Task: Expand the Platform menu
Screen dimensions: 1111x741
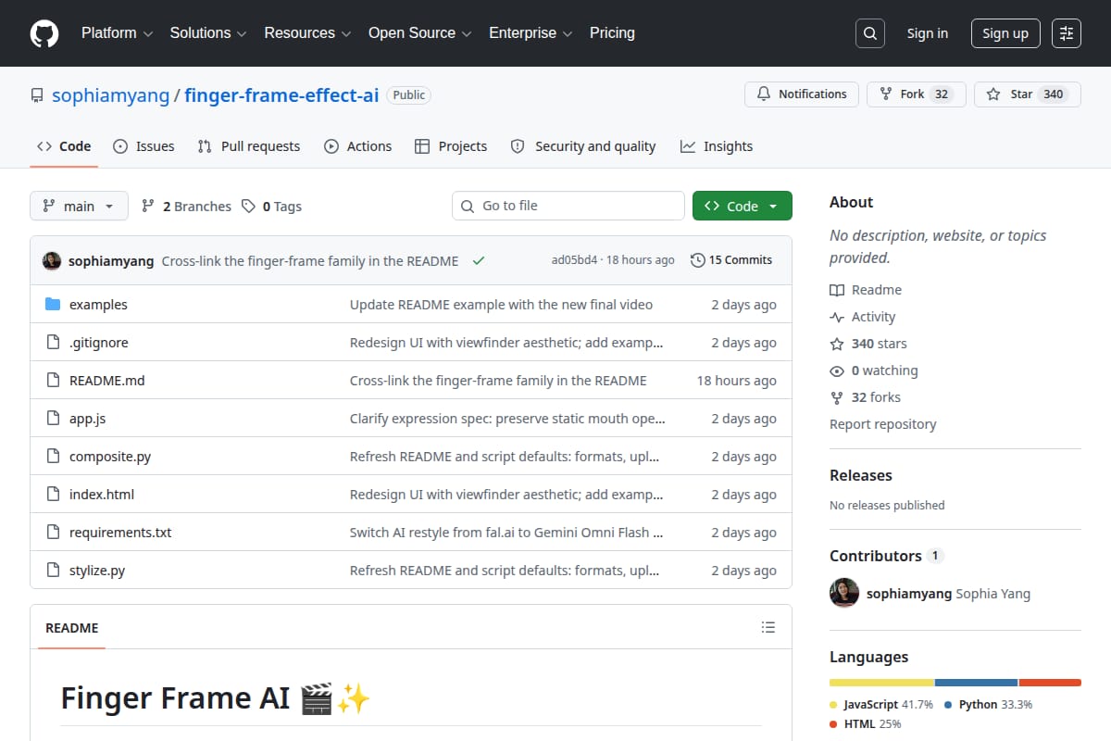Action: pyautogui.click(x=116, y=33)
